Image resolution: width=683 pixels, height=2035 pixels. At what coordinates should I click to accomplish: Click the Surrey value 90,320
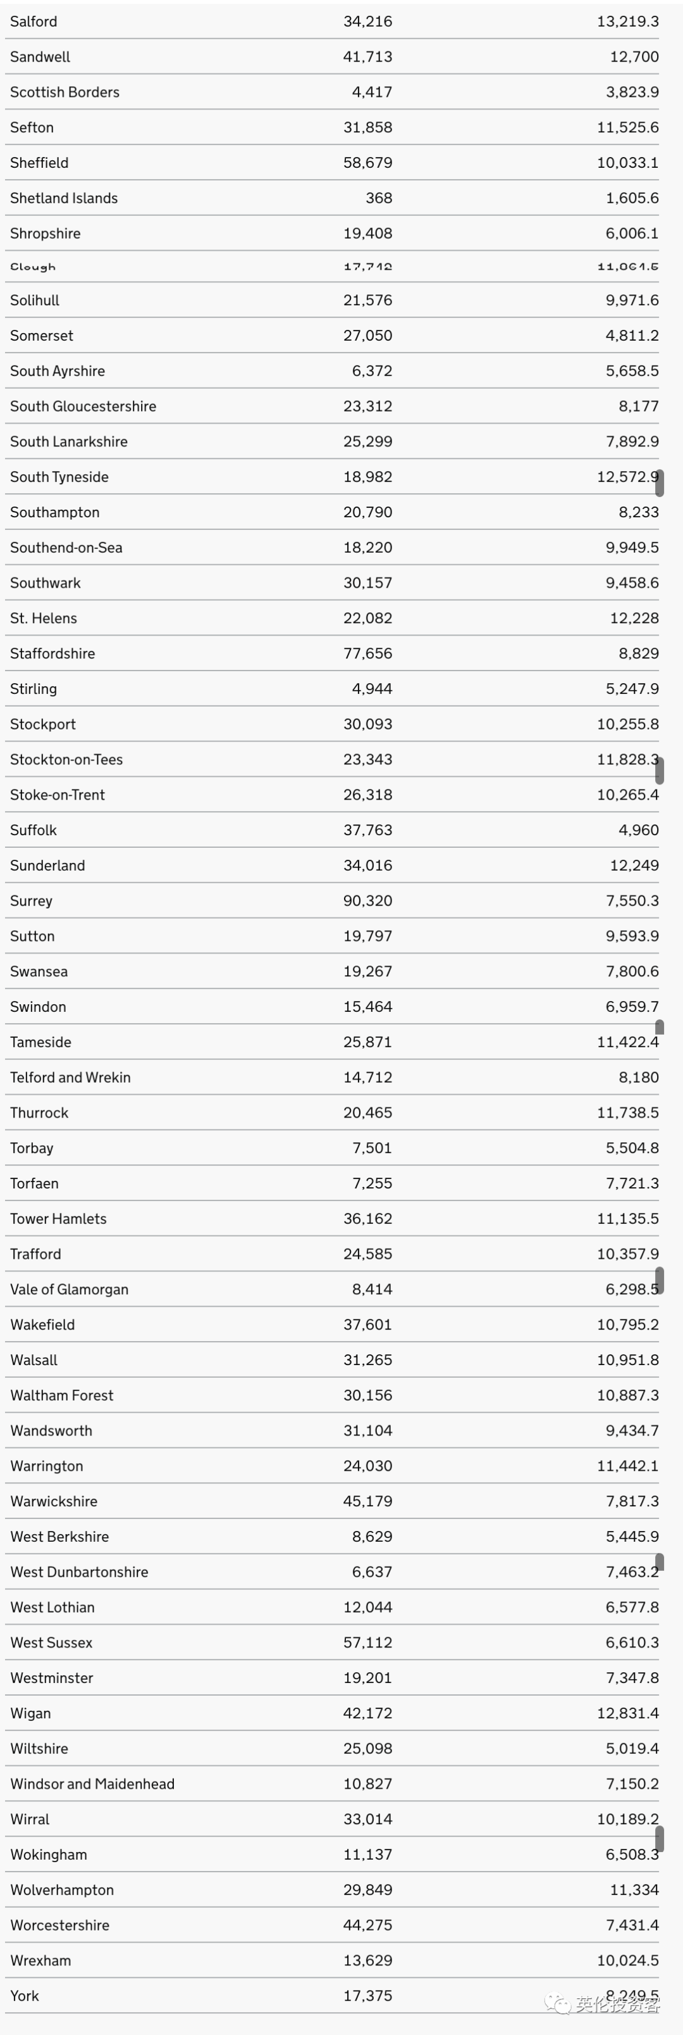(367, 900)
